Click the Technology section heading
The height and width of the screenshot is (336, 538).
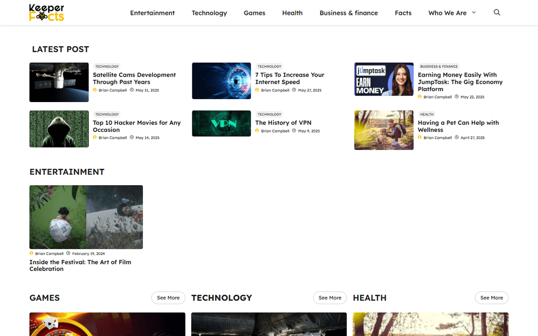coord(222,298)
